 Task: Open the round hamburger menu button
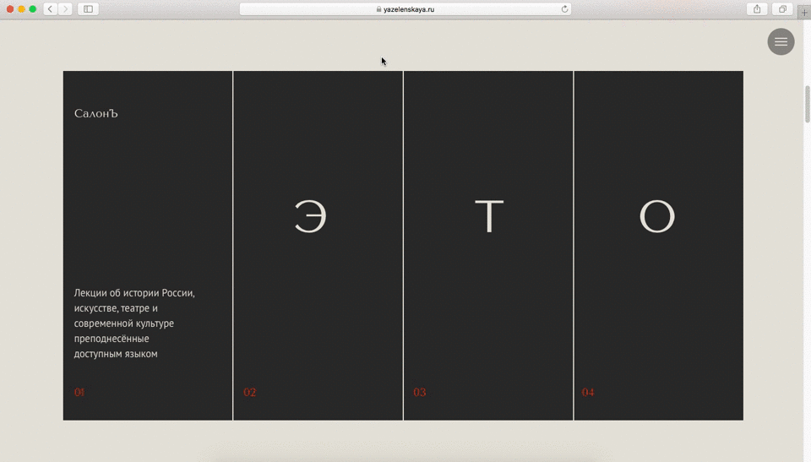[781, 41]
